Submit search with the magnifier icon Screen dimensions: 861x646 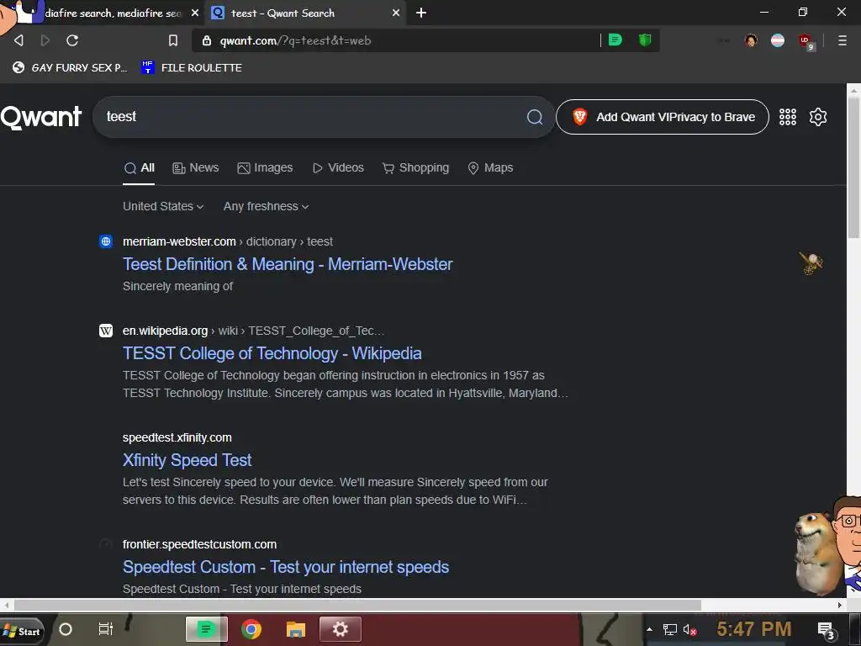[x=535, y=117]
